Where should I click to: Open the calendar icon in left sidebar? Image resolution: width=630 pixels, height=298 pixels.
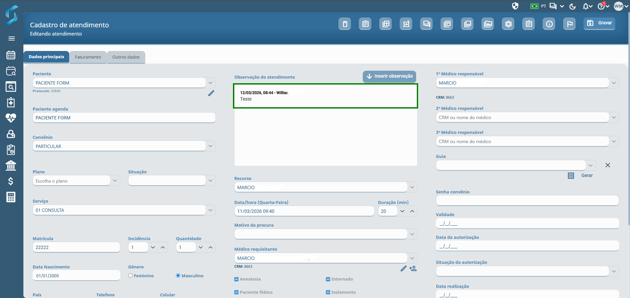coord(11,55)
